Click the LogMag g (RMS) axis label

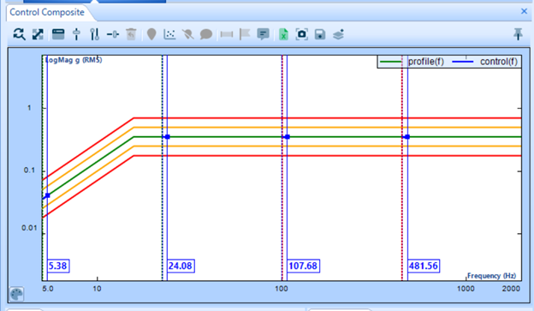(74, 60)
